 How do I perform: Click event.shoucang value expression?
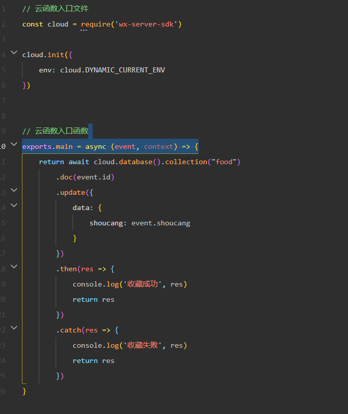[160, 223]
